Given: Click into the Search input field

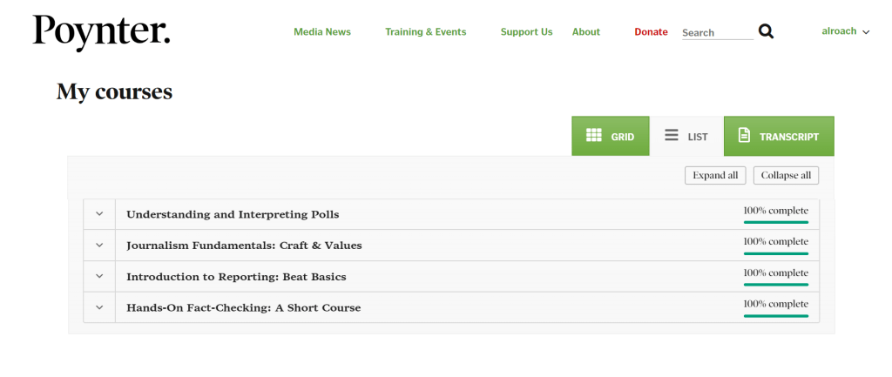Looking at the screenshot, I should point(716,32).
